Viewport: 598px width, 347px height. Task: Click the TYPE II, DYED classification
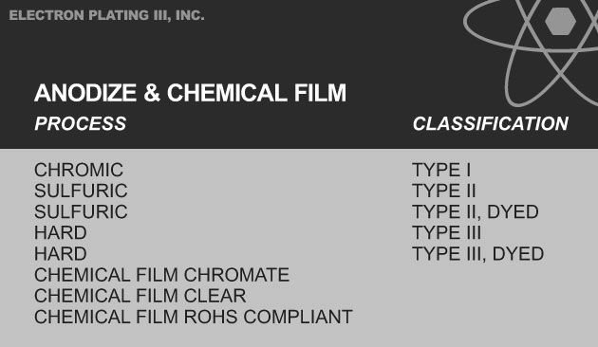476,211
